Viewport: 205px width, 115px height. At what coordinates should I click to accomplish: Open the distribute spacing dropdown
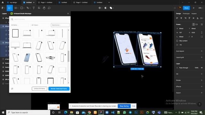(202, 18)
